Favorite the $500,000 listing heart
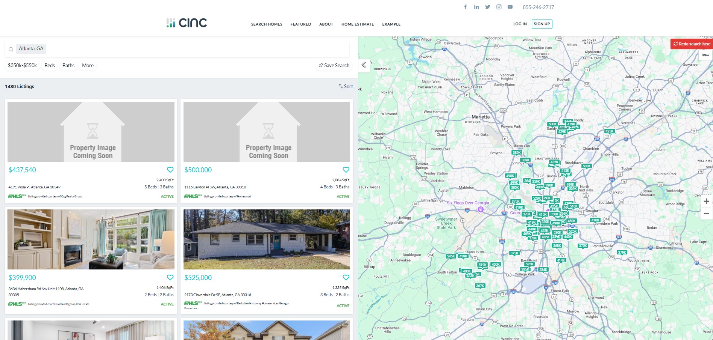The height and width of the screenshot is (340, 713). tap(346, 170)
